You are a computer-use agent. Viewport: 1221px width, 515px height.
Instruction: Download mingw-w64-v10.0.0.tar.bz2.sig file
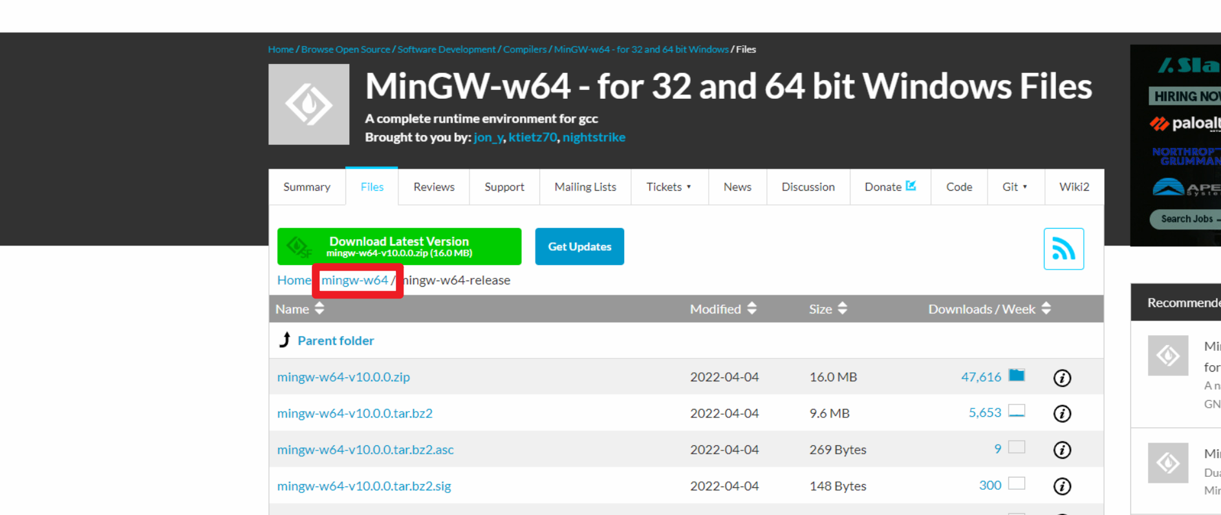tap(364, 485)
